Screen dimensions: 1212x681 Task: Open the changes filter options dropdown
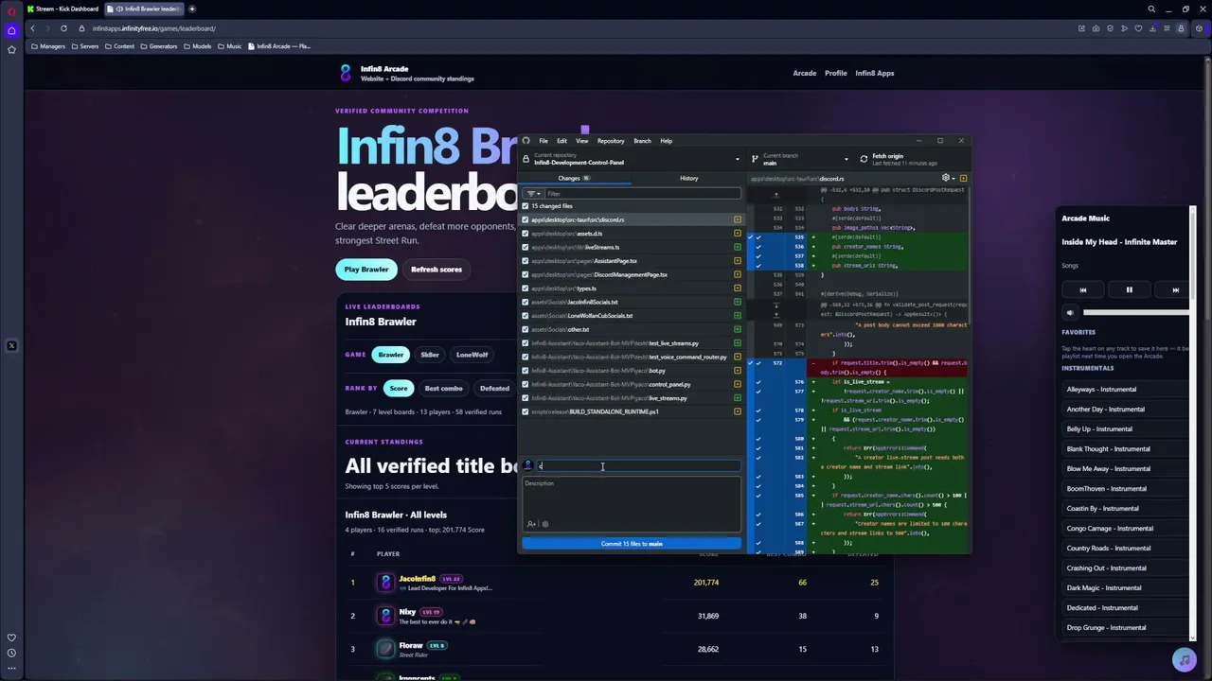click(533, 194)
